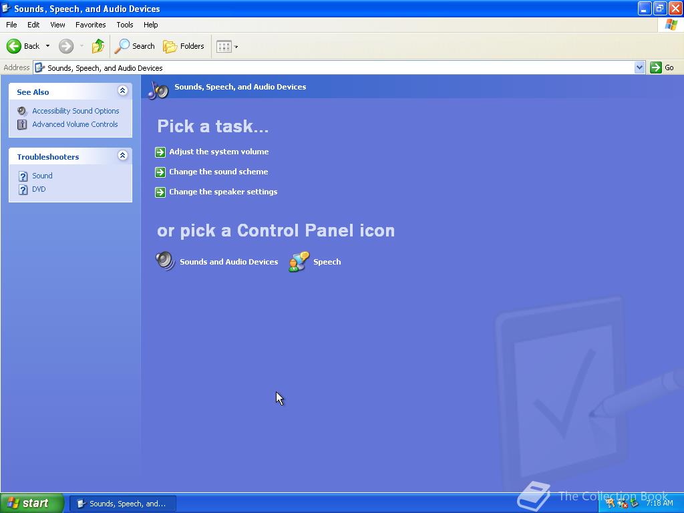
Task: Click the Address bar location icon
Action: [39, 67]
